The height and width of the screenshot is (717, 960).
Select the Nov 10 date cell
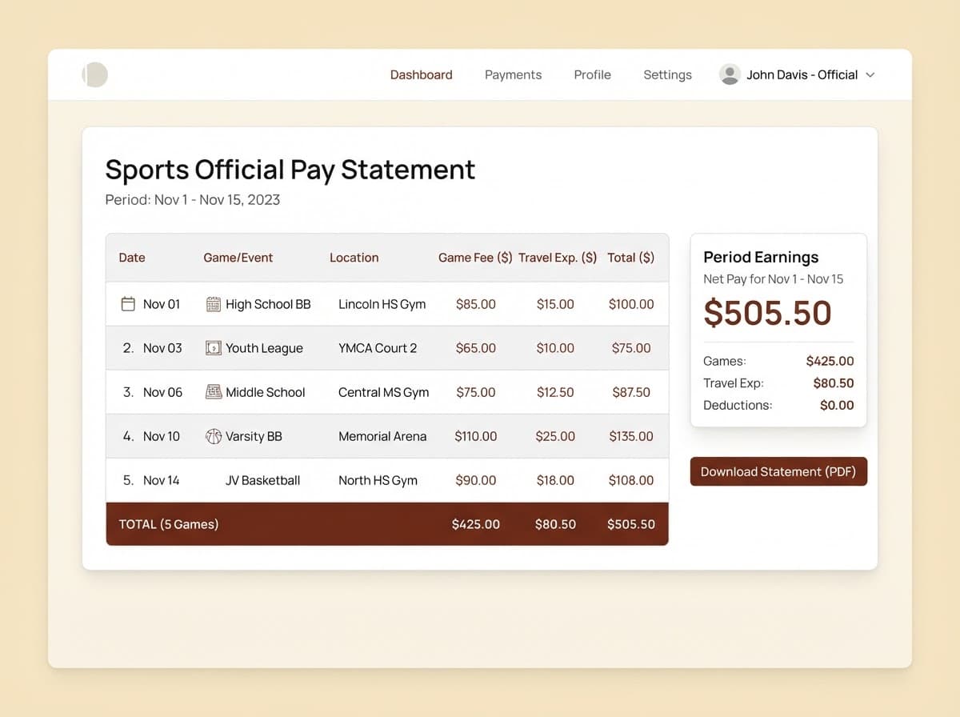[x=162, y=436]
